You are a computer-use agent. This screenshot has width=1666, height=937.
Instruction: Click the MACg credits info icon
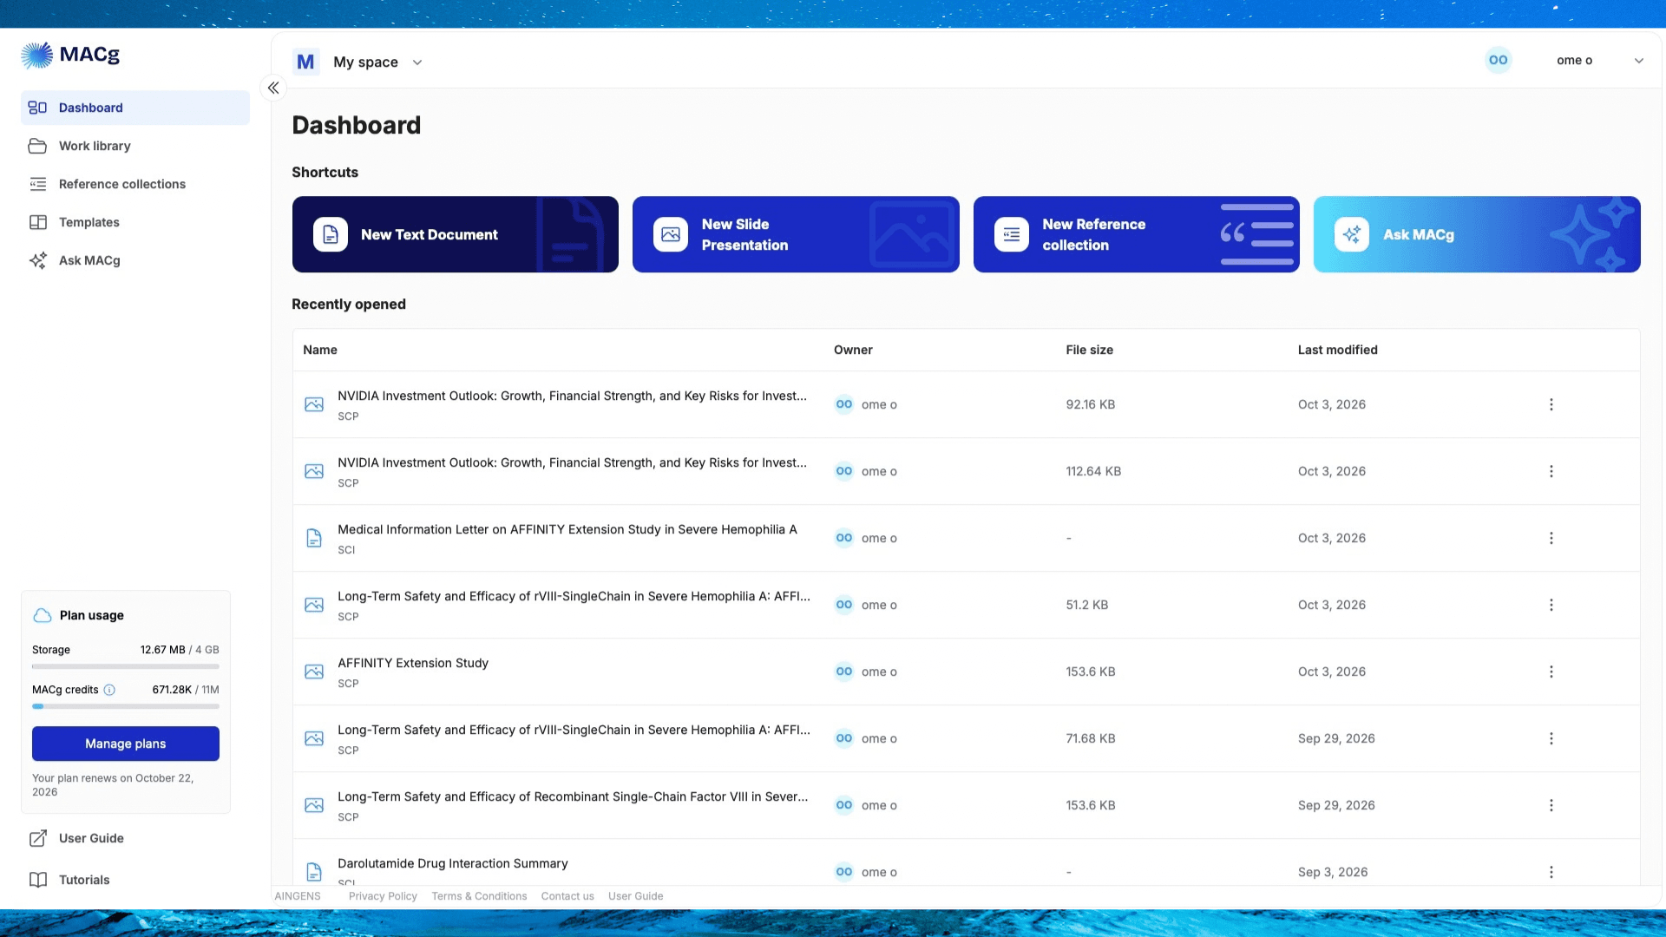(109, 690)
